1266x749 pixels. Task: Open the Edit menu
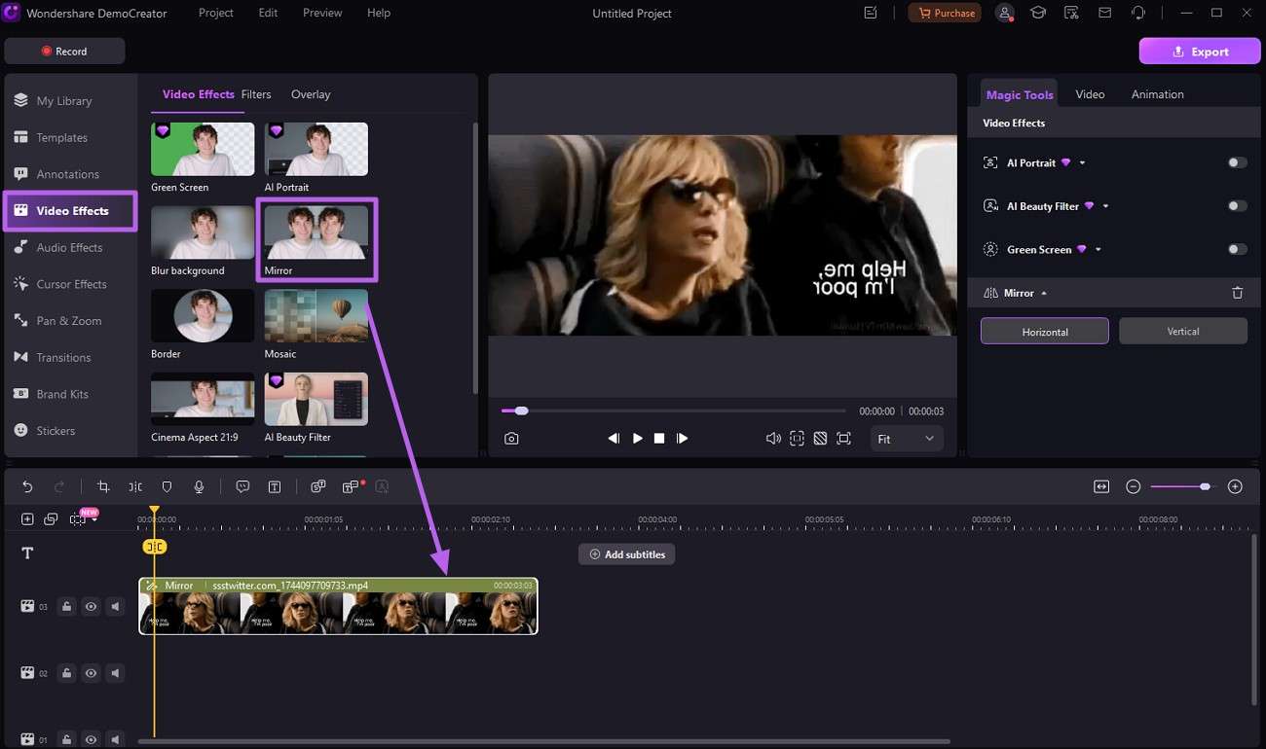point(268,13)
